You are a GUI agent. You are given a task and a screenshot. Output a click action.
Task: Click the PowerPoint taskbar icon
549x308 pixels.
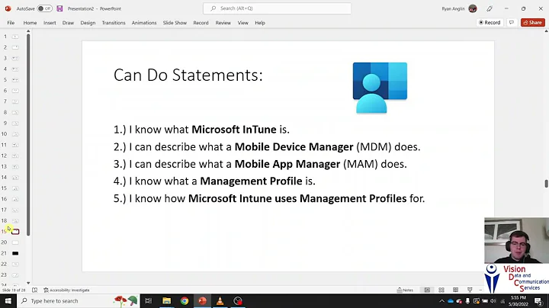(202, 301)
